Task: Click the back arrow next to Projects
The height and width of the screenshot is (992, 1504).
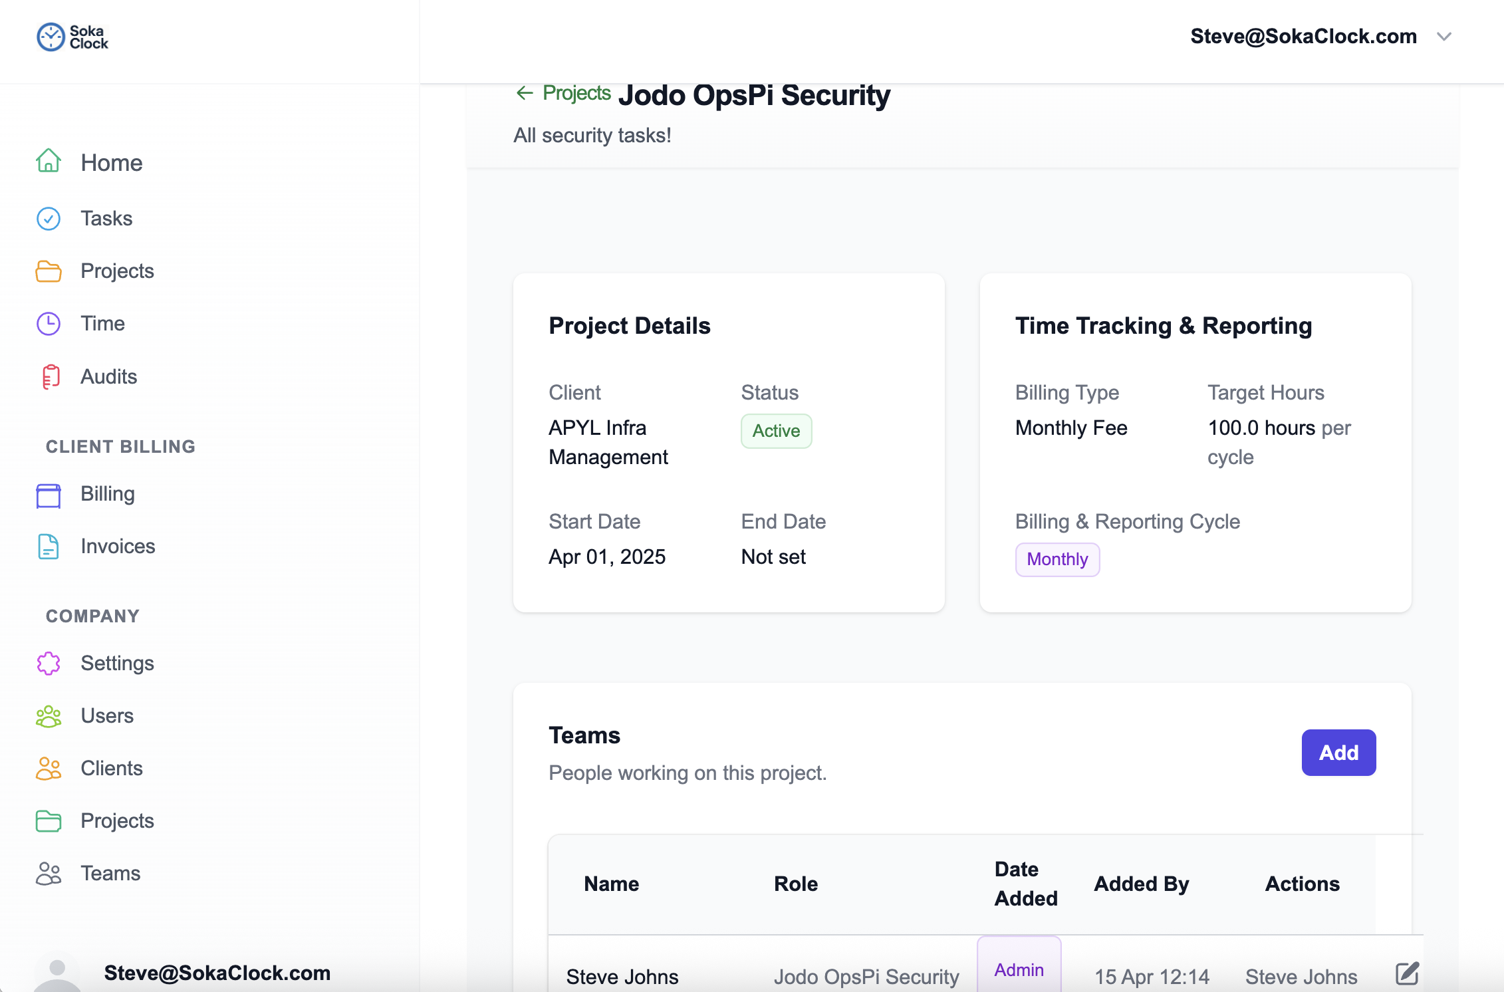Action: point(525,93)
